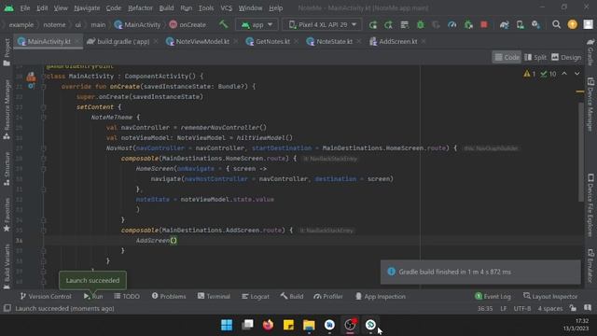
Task: Switch to the NoteState.kt tab
Action: point(334,41)
